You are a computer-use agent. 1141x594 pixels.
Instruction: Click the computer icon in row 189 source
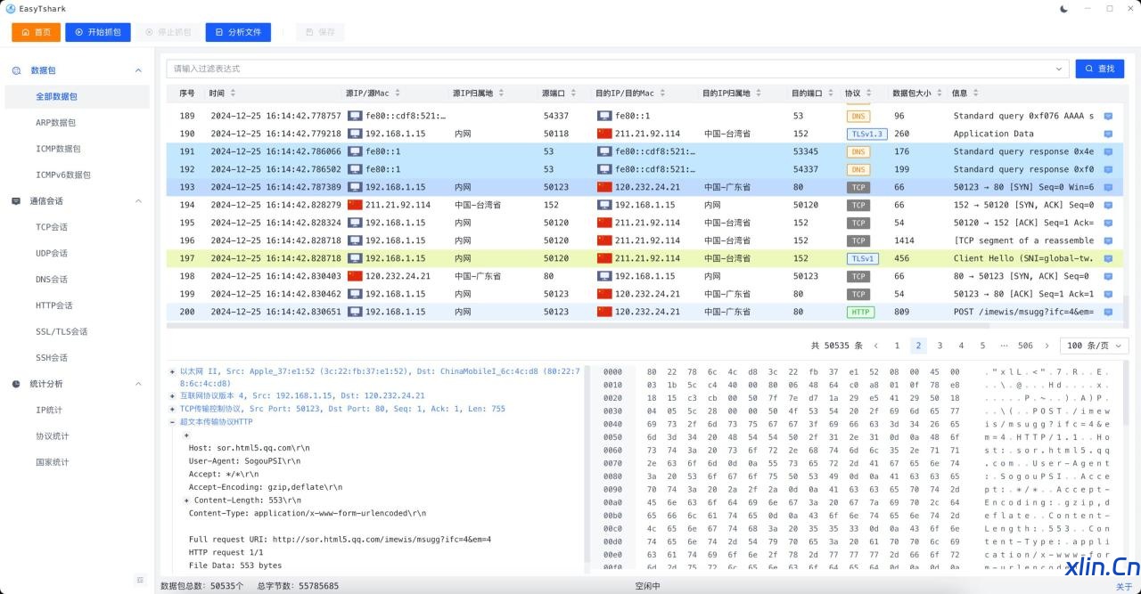click(355, 116)
